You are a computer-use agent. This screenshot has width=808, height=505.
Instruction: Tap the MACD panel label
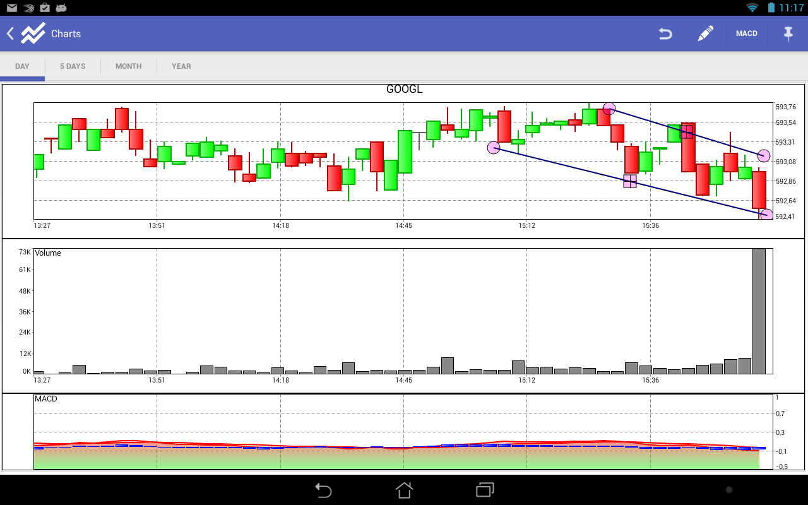tap(46, 399)
